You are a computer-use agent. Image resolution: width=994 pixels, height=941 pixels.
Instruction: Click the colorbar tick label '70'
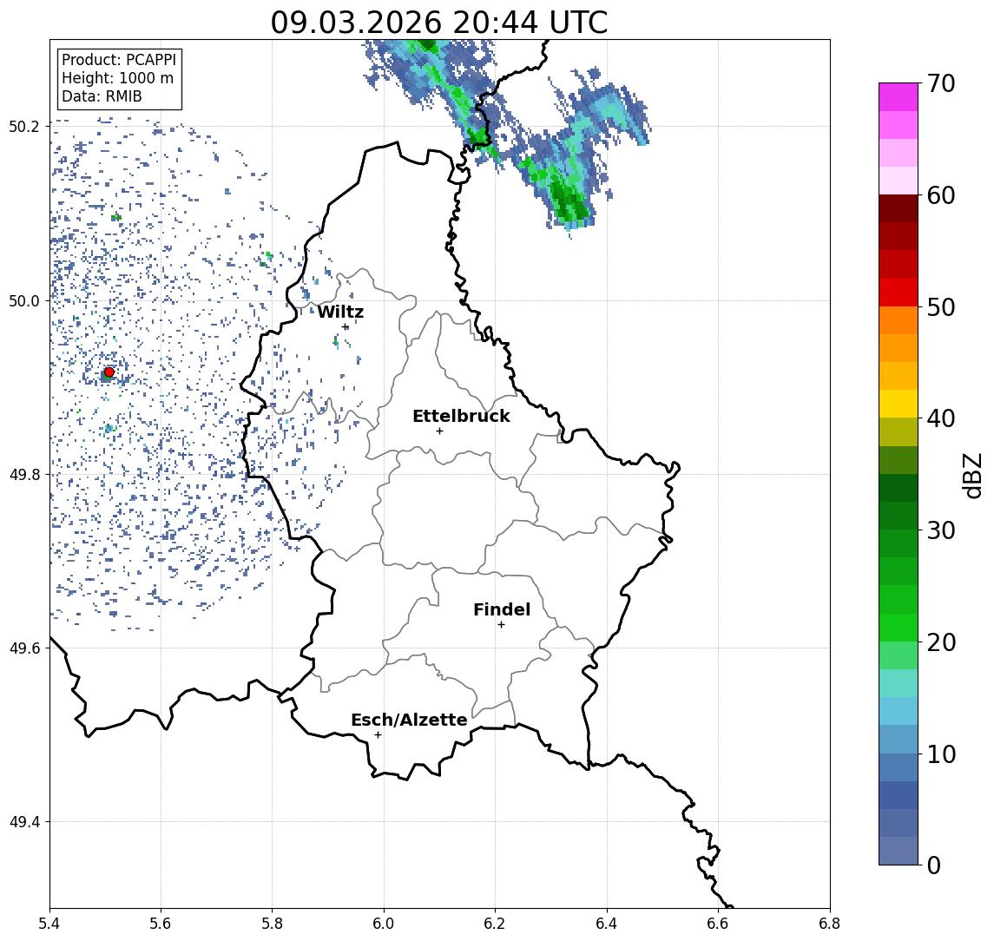coord(941,83)
